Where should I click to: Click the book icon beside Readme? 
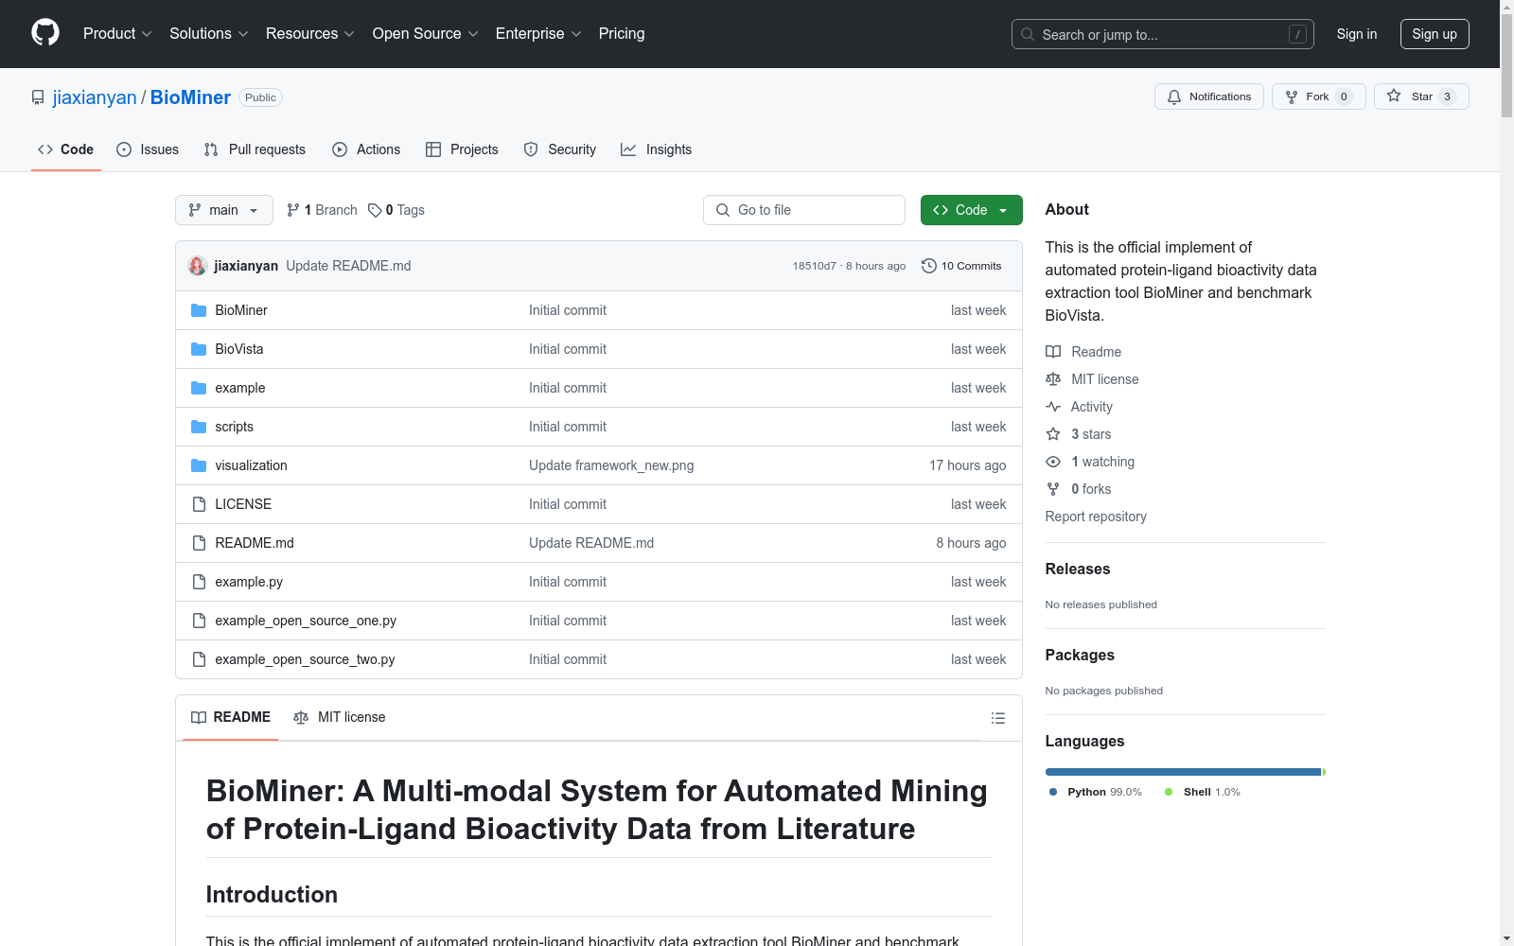pyautogui.click(x=1053, y=352)
